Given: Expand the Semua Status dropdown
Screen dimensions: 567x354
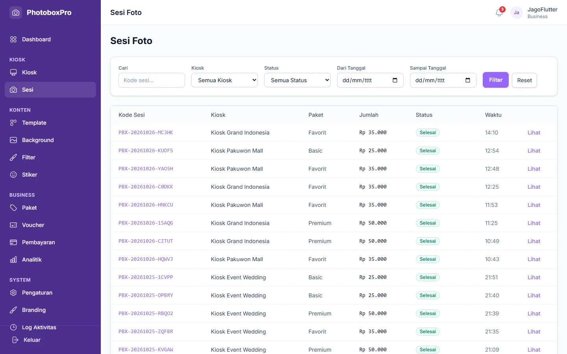Looking at the screenshot, I should (x=297, y=80).
